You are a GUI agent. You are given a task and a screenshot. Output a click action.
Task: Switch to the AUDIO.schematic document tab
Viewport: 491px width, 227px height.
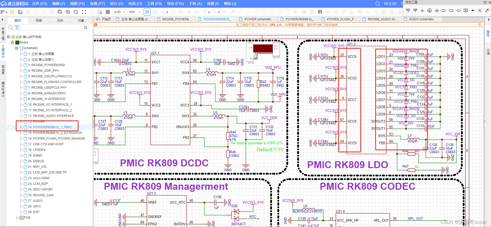click(x=421, y=19)
